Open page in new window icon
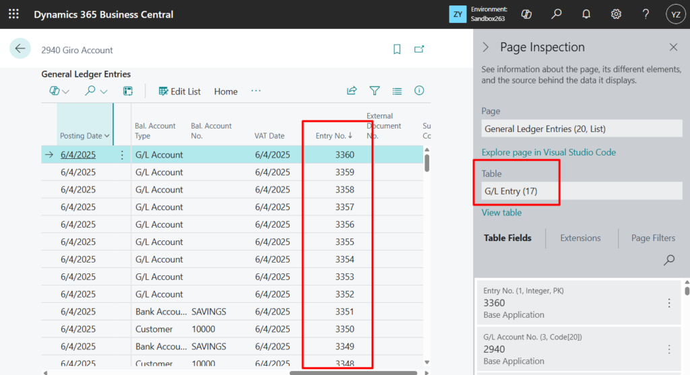This screenshot has height=375, width=690. click(x=419, y=49)
